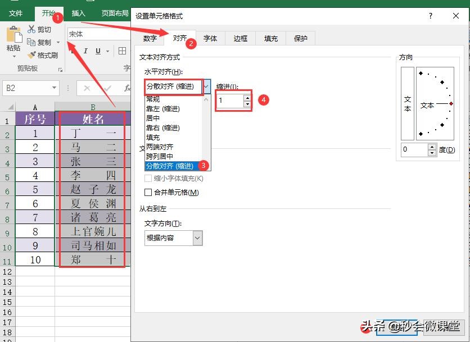The image size is (470, 342).
Task: Select row 1 header
Action: [x=7, y=121]
